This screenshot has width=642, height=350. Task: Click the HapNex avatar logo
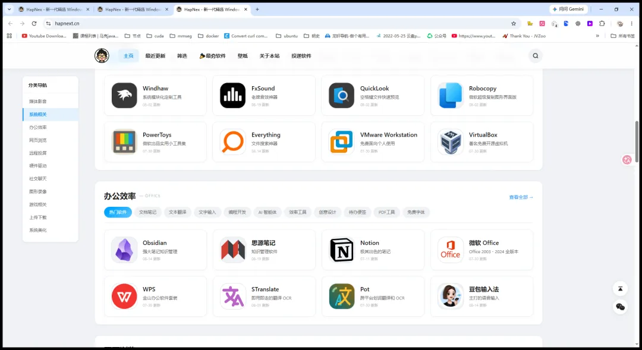pyautogui.click(x=102, y=56)
